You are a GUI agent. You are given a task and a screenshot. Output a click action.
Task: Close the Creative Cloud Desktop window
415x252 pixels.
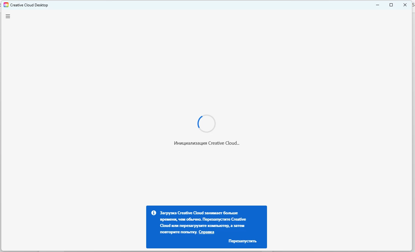tap(405, 5)
